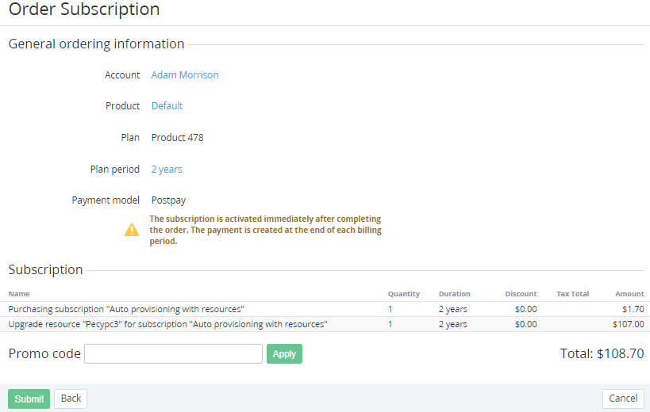The image size is (650, 412).
Task: Click the Duration column header
Action: [454, 294]
